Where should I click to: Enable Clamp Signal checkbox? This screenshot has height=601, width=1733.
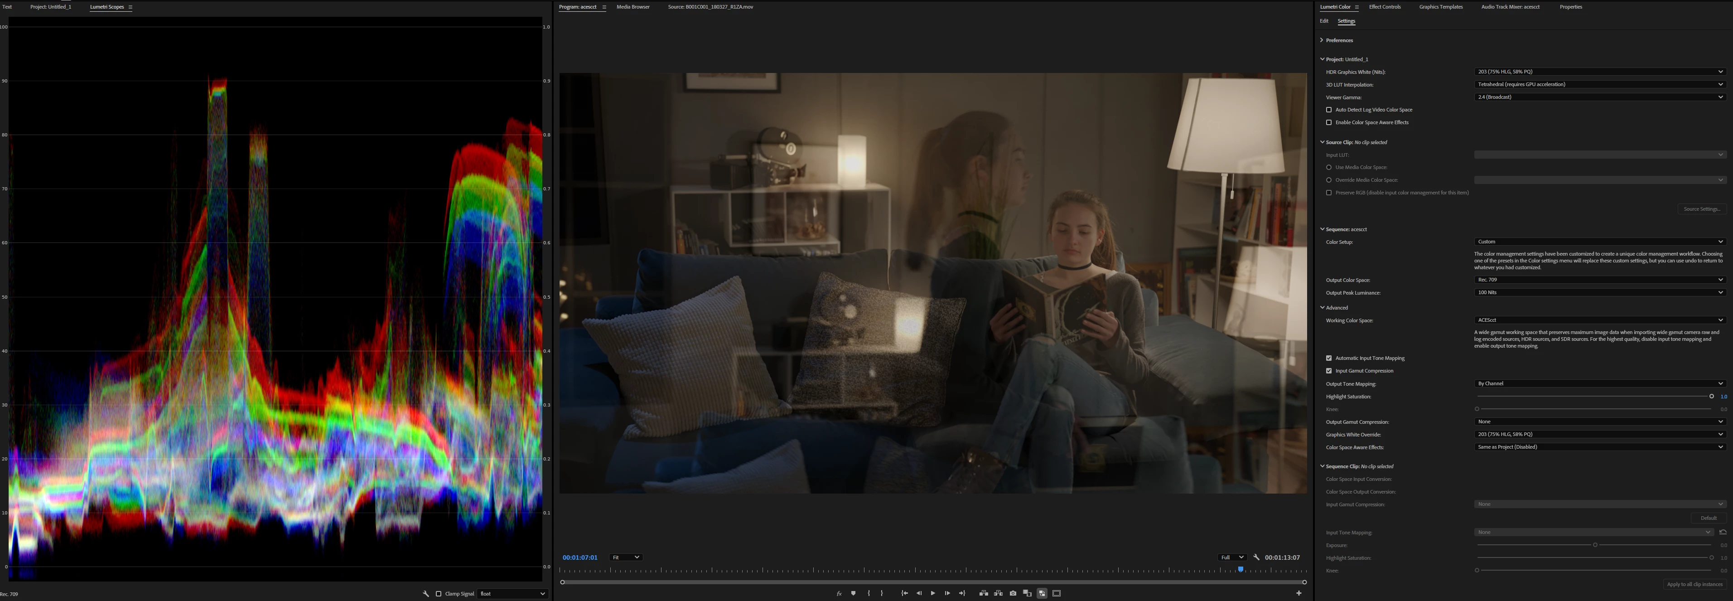pos(439,594)
